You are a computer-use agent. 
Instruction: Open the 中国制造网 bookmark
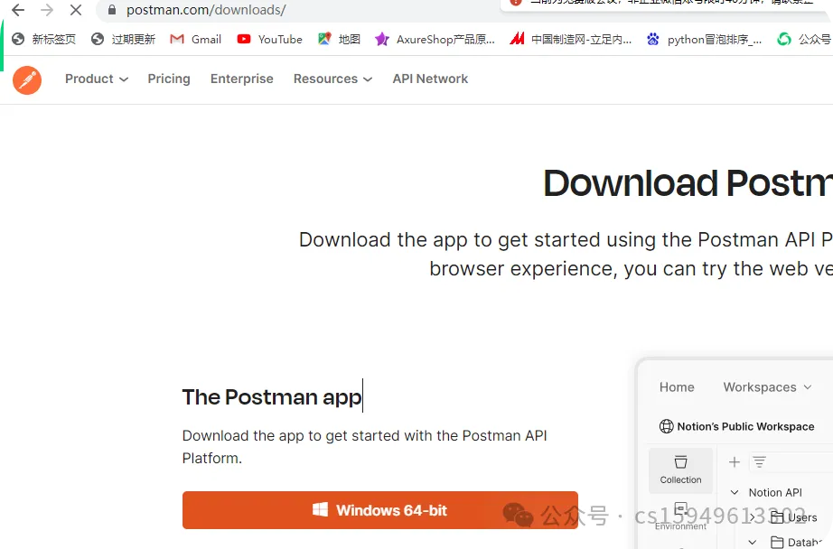click(x=571, y=40)
